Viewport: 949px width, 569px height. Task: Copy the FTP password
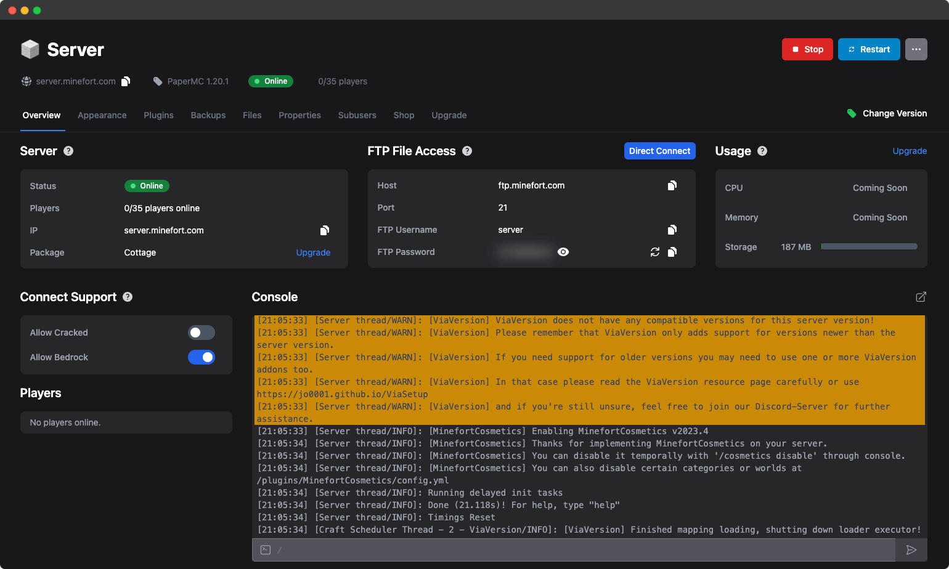pyautogui.click(x=672, y=252)
